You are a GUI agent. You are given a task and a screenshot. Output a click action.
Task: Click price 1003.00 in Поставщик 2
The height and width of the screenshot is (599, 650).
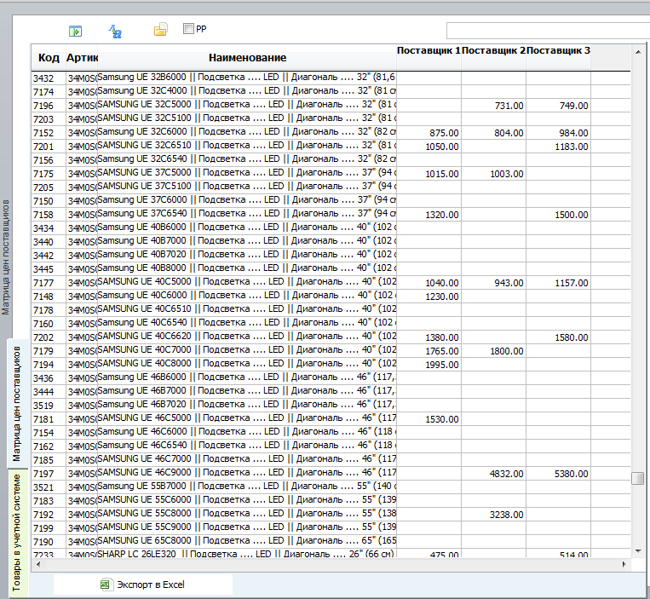[507, 174]
